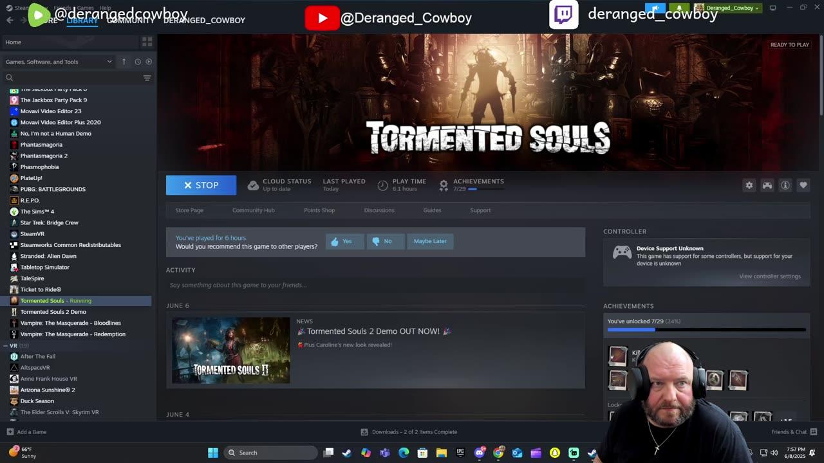Open File Explorer from the taskbar

(442, 453)
